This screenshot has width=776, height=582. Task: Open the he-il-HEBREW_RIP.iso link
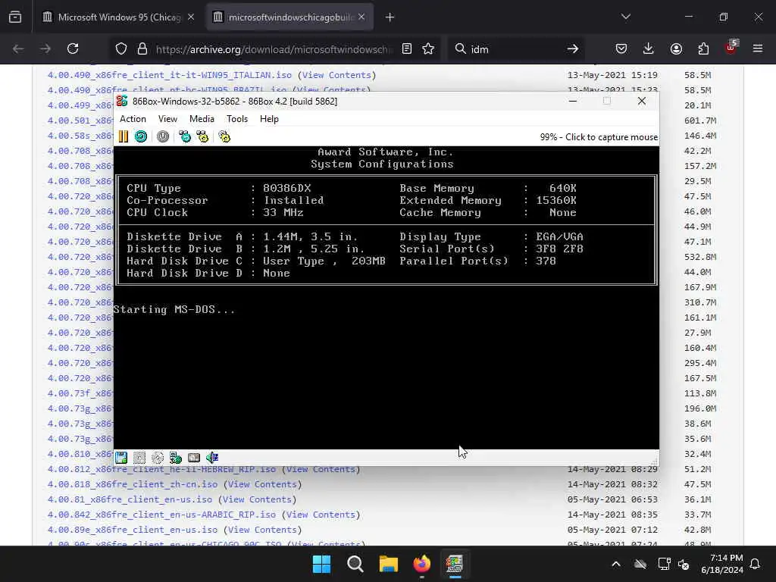(x=161, y=469)
